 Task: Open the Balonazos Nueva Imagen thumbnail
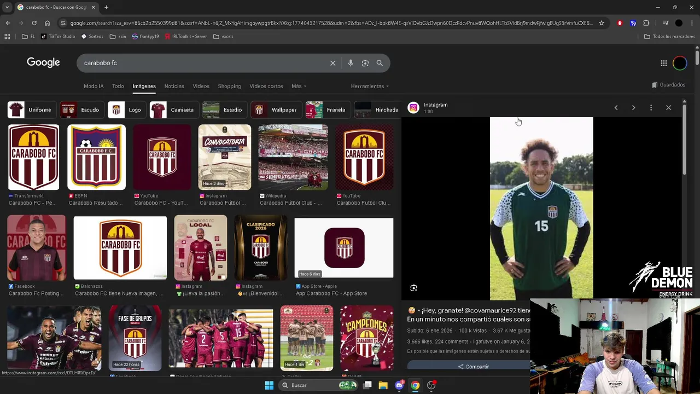pyautogui.click(x=120, y=248)
